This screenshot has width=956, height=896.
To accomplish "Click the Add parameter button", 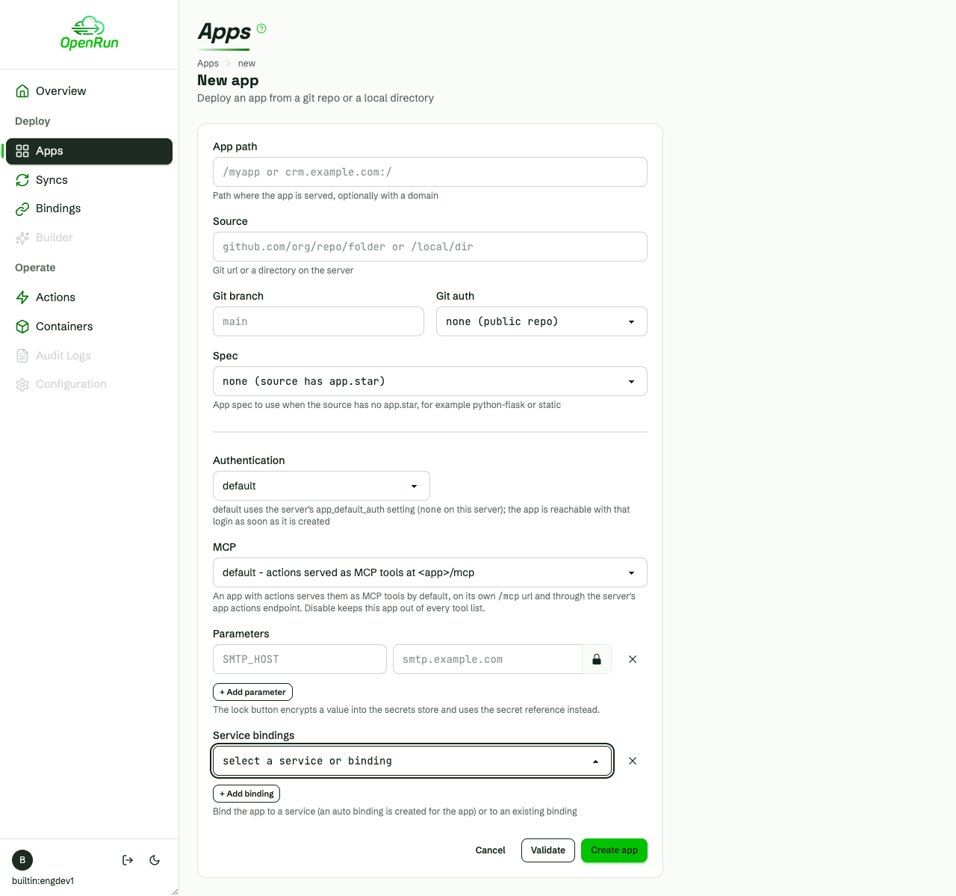I will click(252, 692).
